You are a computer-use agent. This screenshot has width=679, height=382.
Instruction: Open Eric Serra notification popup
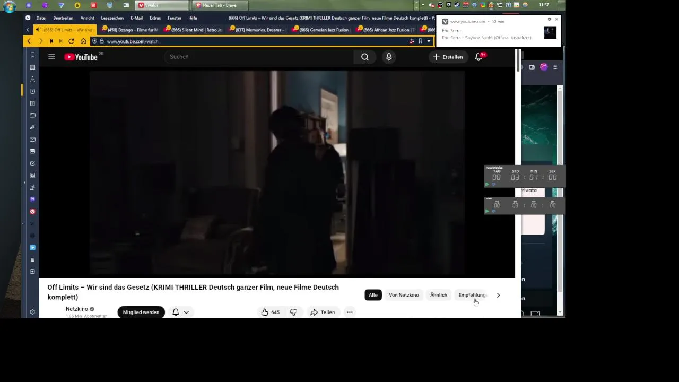click(498, 32)
